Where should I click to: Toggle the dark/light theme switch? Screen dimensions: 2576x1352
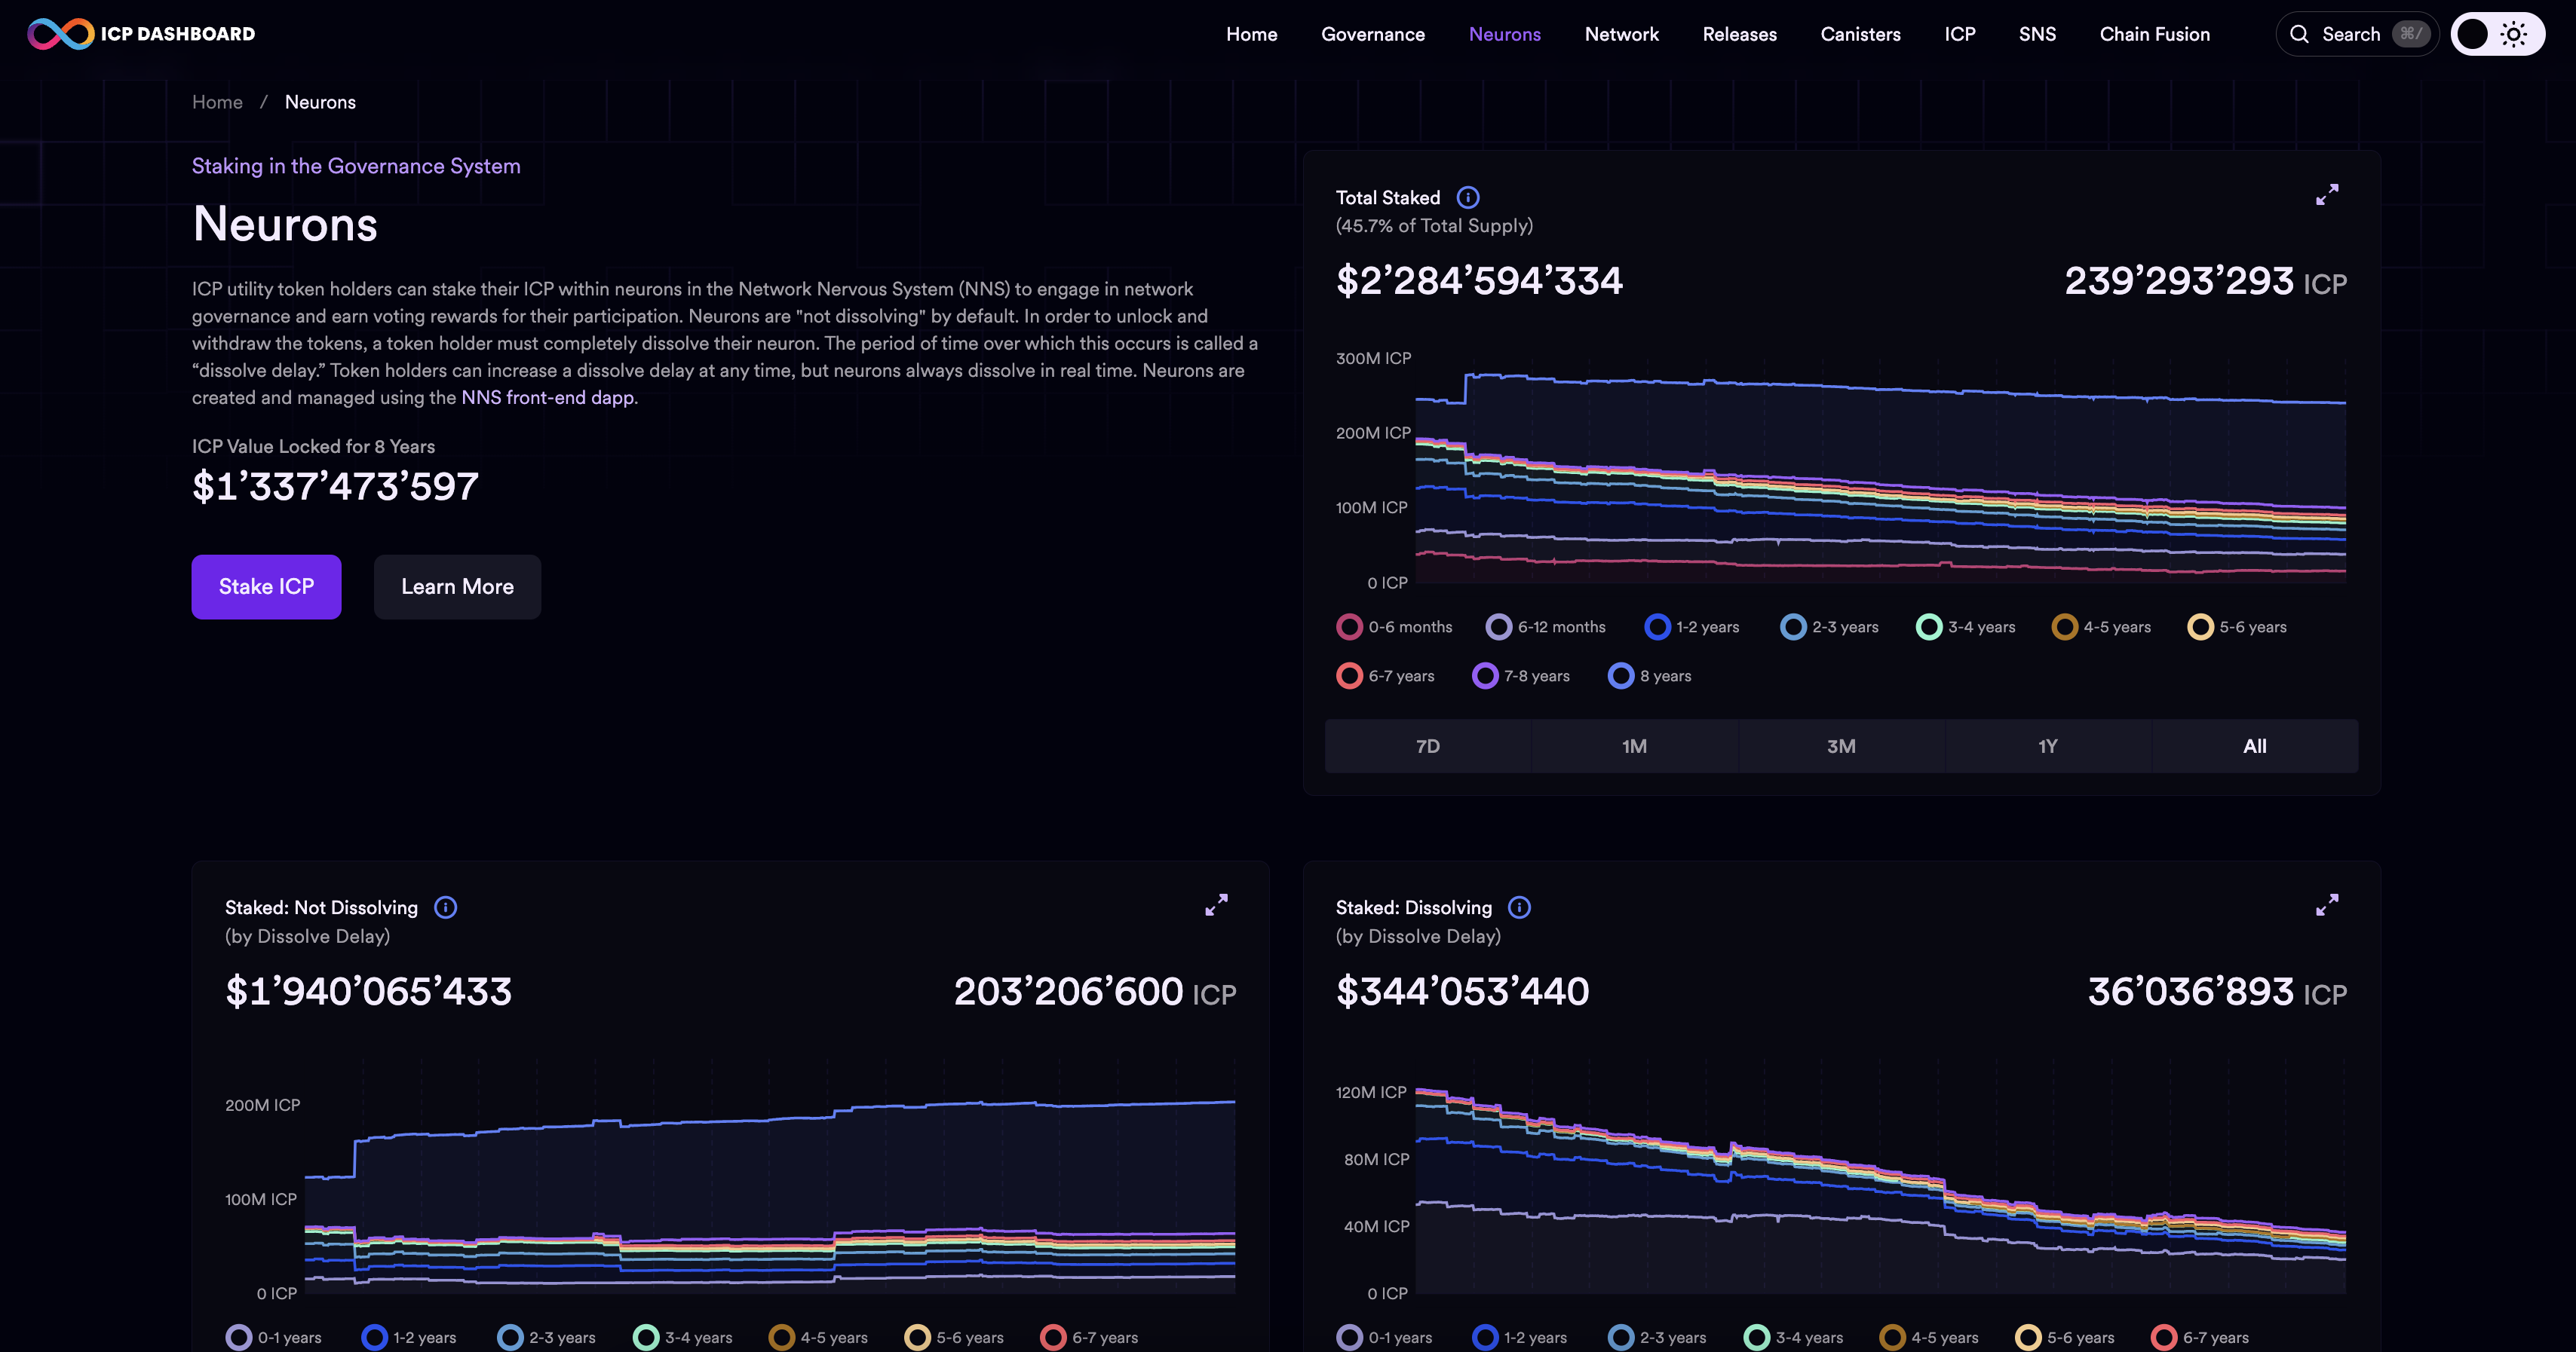pyautogui.click(x=2497, y=34)
